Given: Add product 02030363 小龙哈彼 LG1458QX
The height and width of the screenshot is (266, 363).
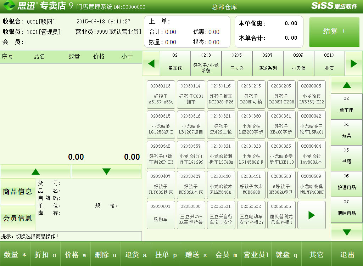Looking at the screenshot, I should point(251,154).
